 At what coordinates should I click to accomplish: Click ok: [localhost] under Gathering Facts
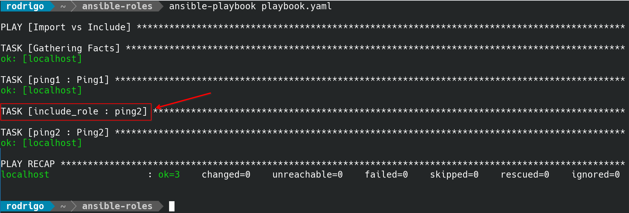[x=41, y=59]
